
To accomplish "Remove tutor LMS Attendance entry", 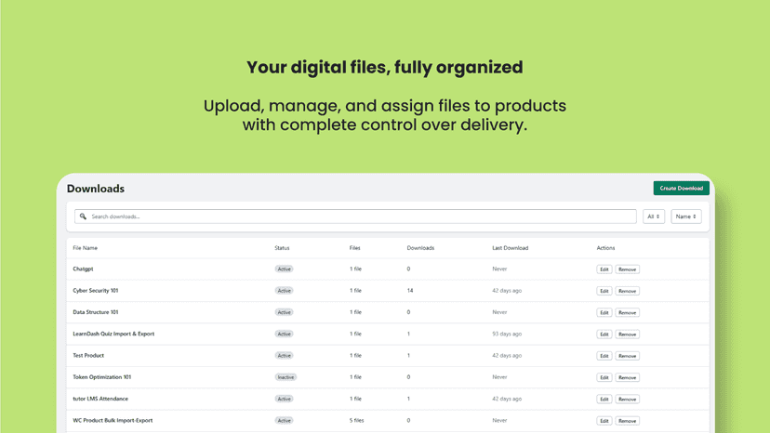I will 627,400.
